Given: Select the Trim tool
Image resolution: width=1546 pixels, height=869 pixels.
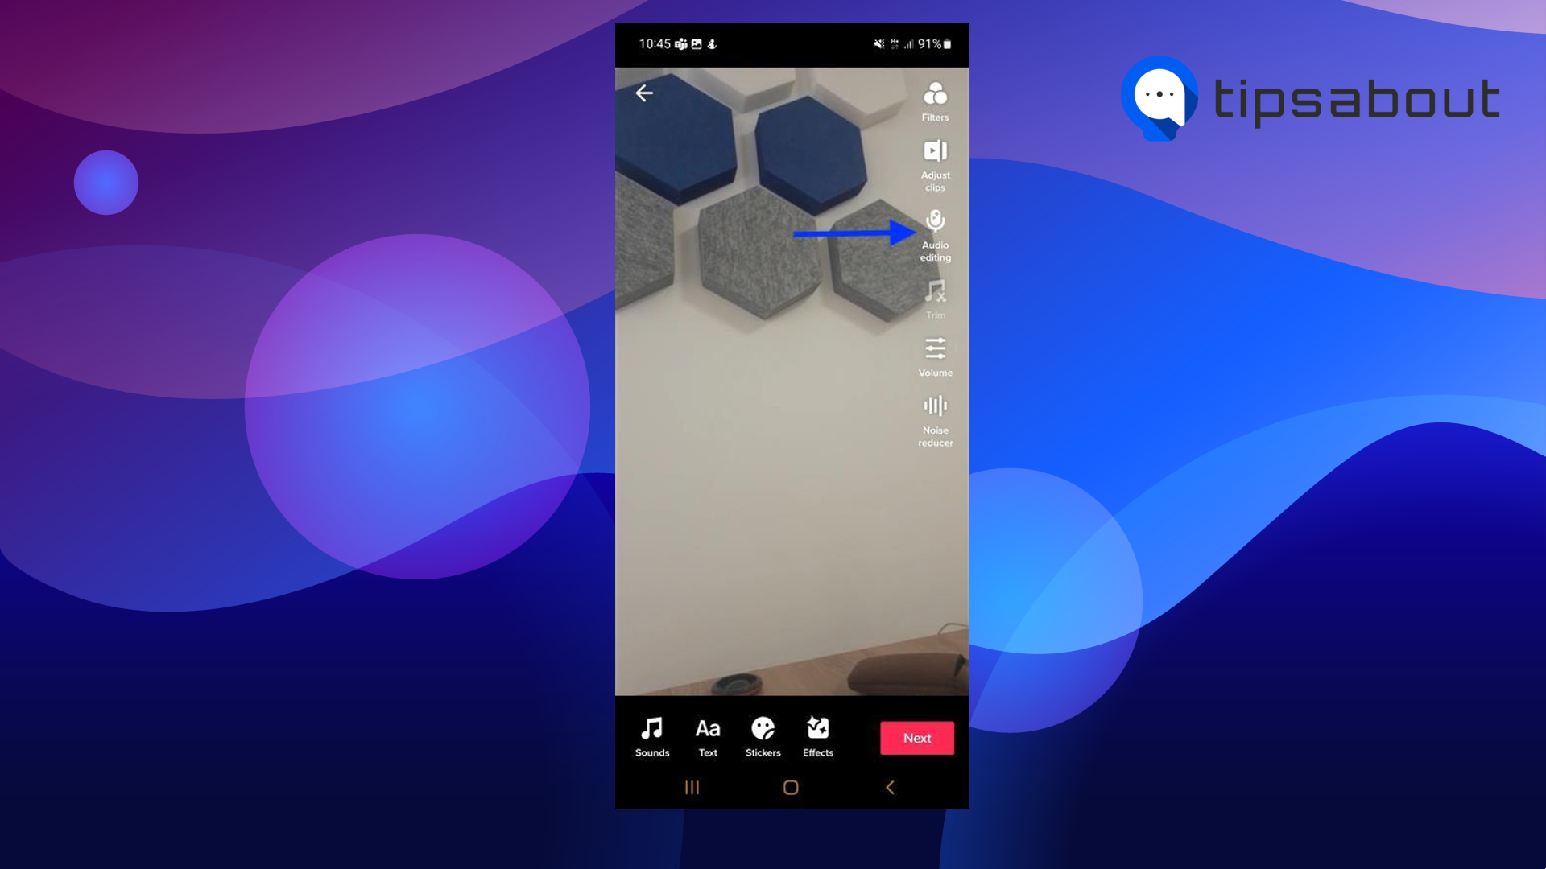Looking at the screenshot, I should pyautogui.click(x=934, y=297).
